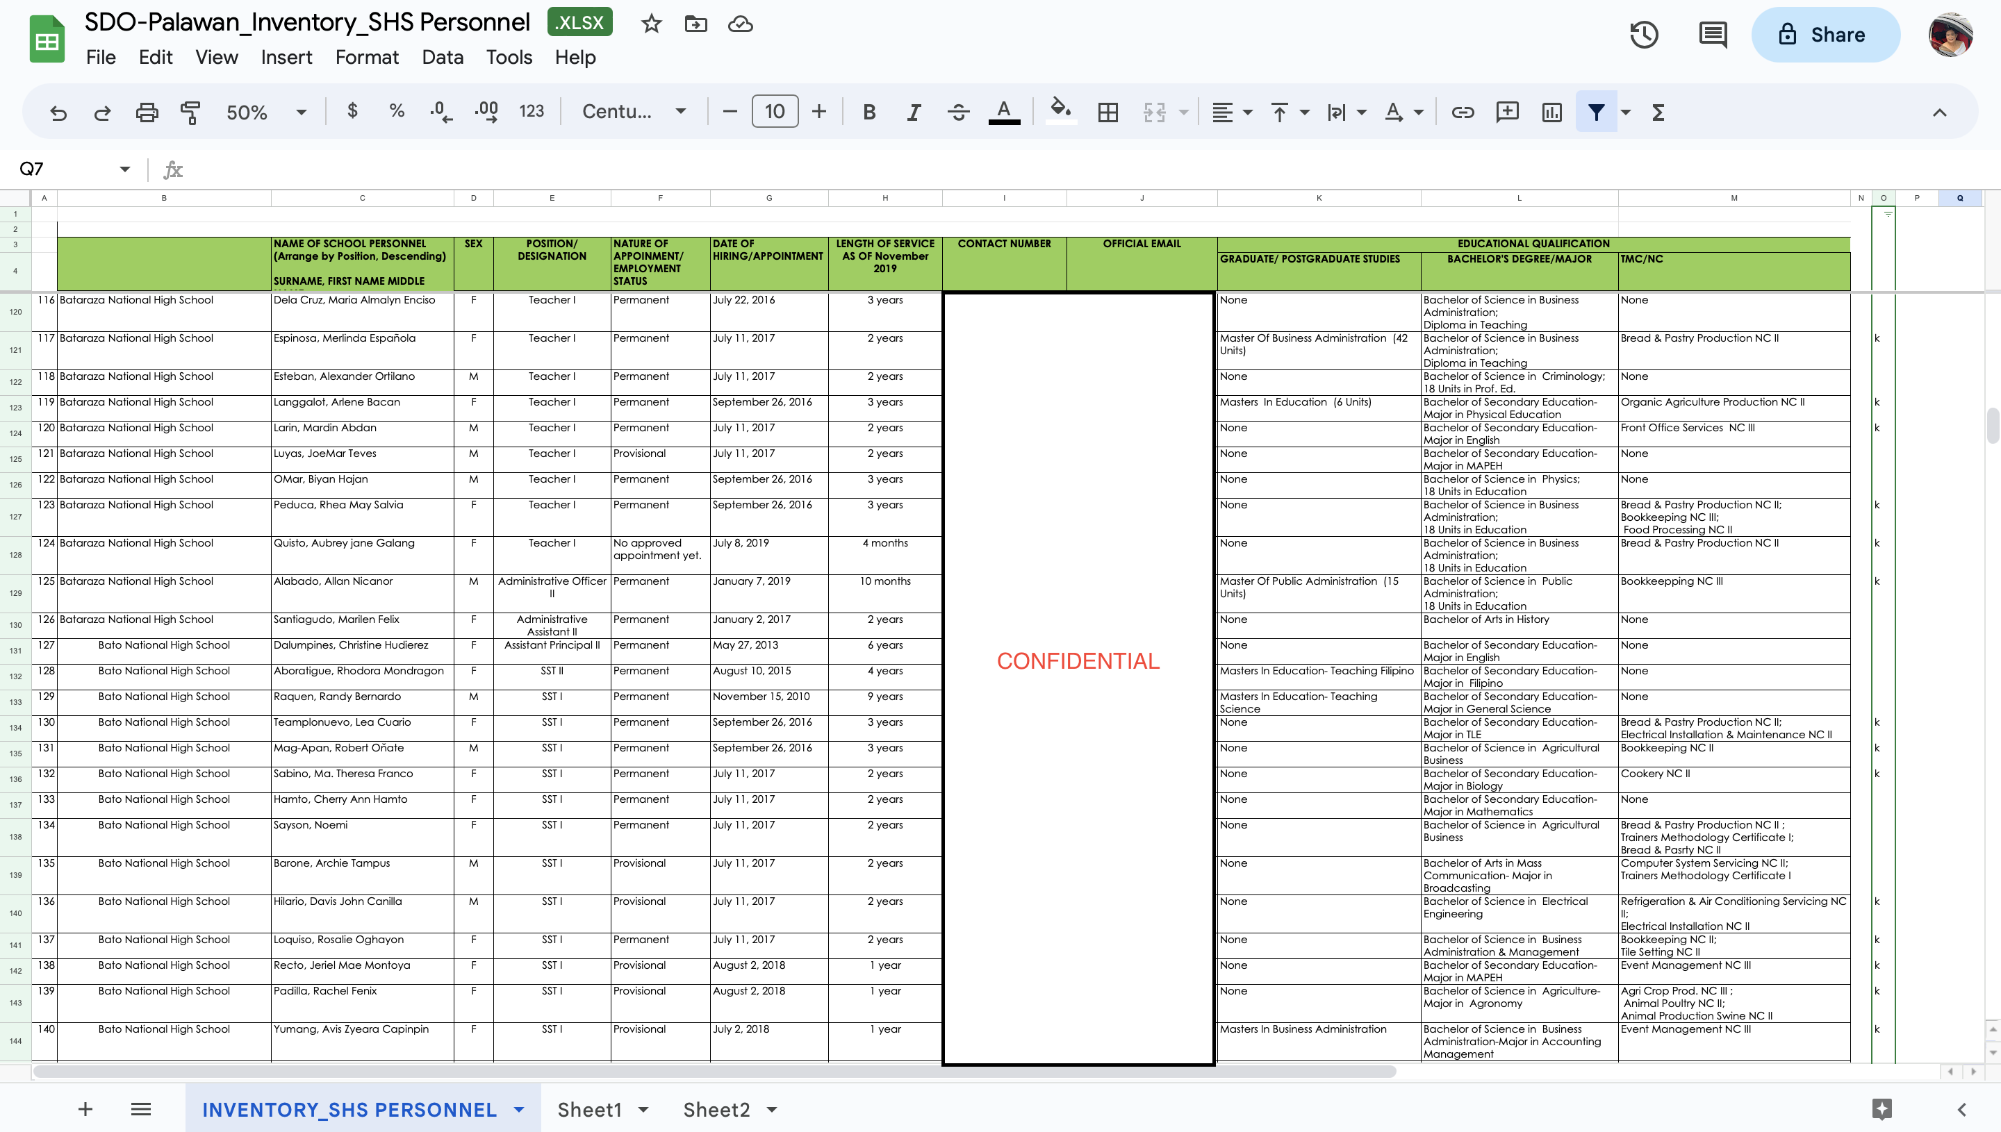Toggle the filter button in toolbar
Image resolution: width=2001 pixels, height=1132 pixels.
point(1596,112)
